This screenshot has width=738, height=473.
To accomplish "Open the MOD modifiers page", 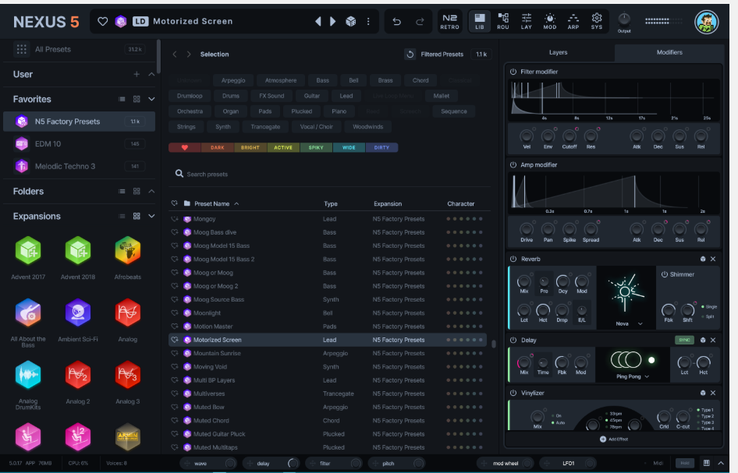I will click(550, 21).
